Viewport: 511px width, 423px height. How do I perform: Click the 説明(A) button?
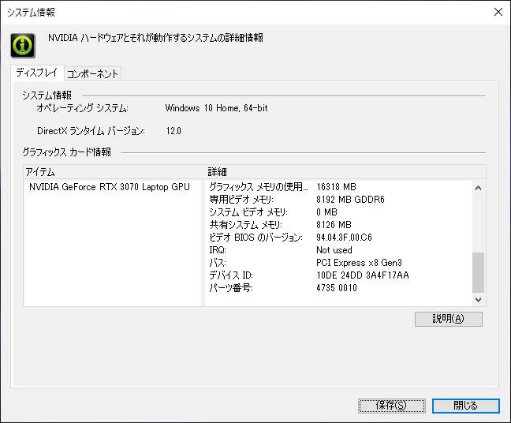point(449,319)
